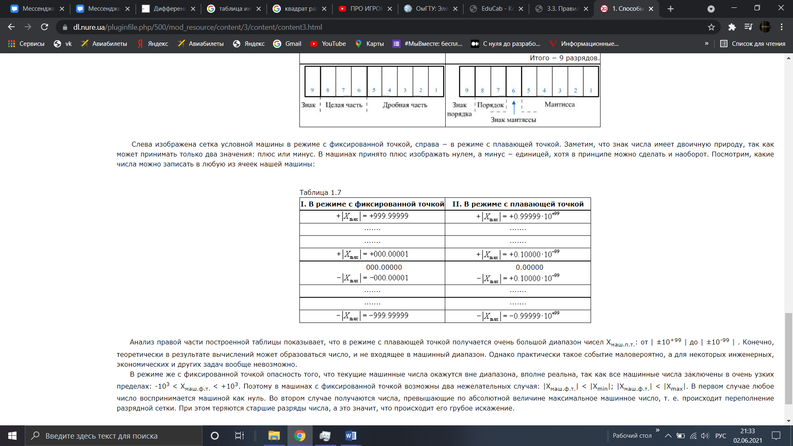The image size is (793, 446).
Task: Bookmark this page with the star icon
Action: click(711, 27)
